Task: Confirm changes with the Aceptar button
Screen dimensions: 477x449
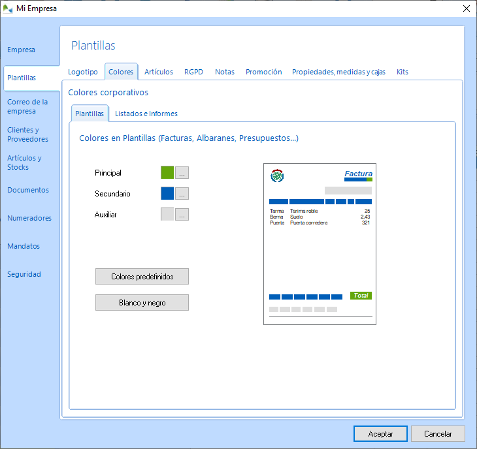Action: coord(380,434)
